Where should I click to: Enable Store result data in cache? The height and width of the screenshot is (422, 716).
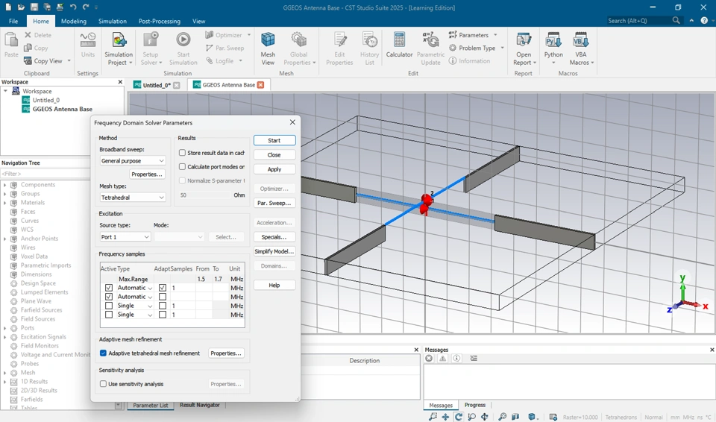coord(182,153)
